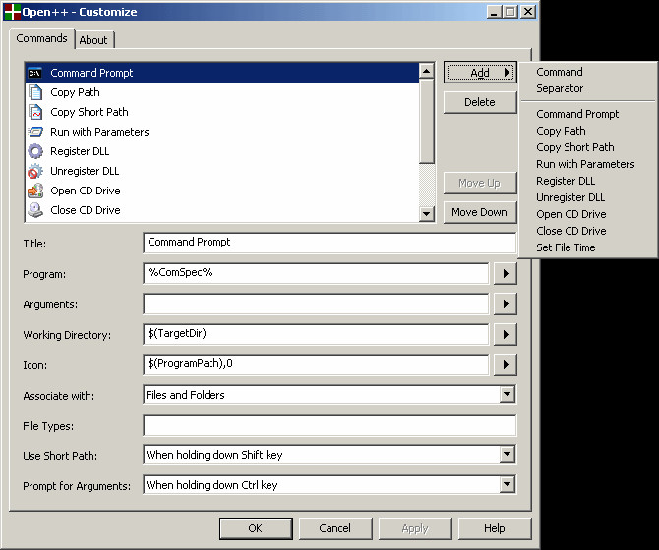659x550 pixels.
Task: Choose Unregister DLL from the Add menu
Action: pyautogui.click(x=588, y=197)
